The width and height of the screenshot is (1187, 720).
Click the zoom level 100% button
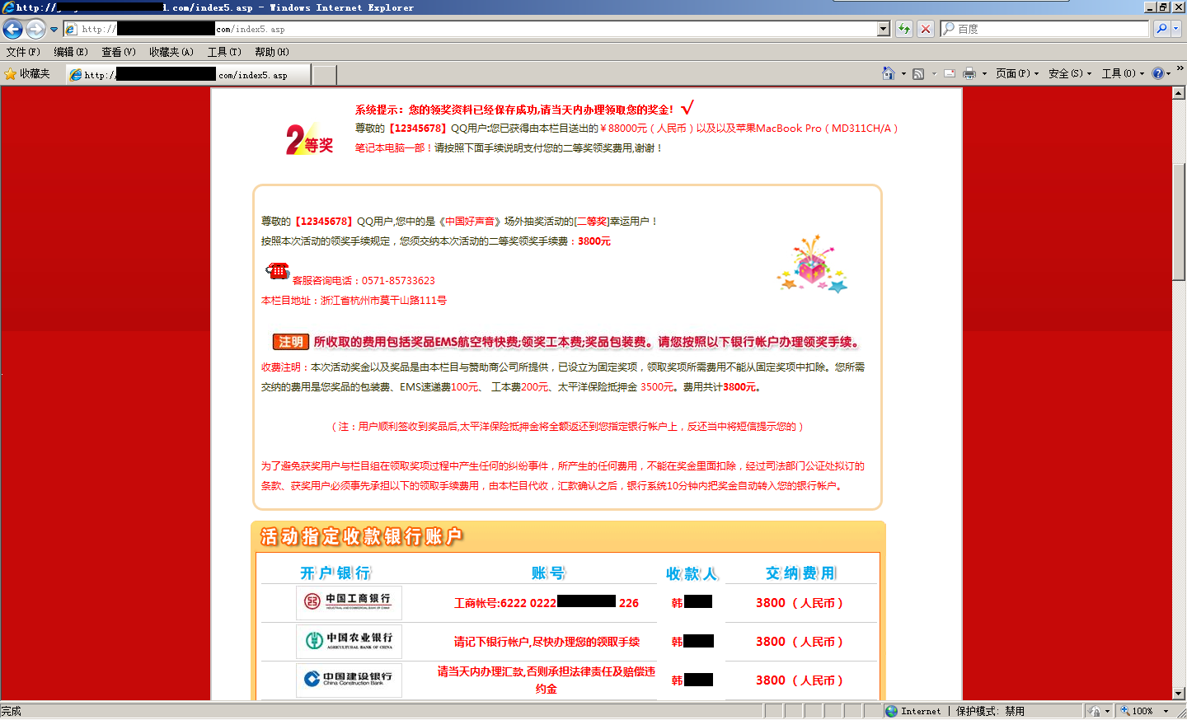tap(1137, 711)
